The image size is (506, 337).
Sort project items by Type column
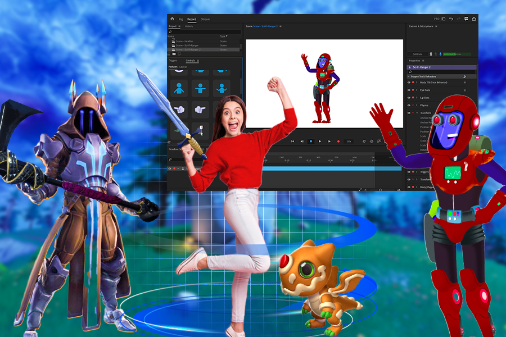coord(223,37)
